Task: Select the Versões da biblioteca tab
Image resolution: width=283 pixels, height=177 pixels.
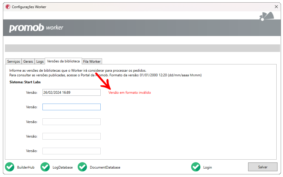Action: point(63,61)
